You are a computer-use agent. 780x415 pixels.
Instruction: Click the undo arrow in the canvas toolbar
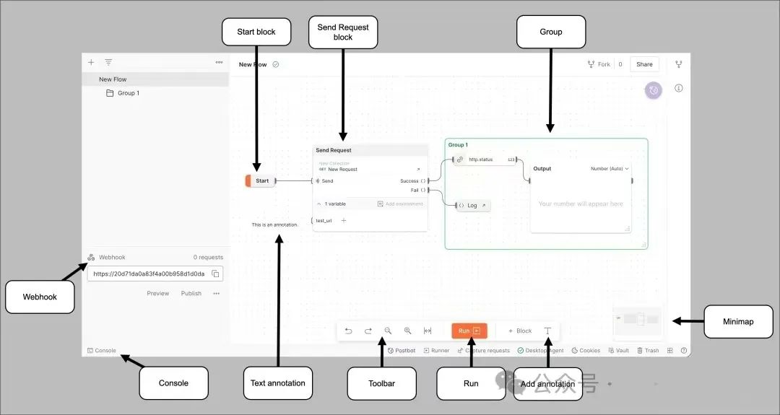[x=348, y=331]
